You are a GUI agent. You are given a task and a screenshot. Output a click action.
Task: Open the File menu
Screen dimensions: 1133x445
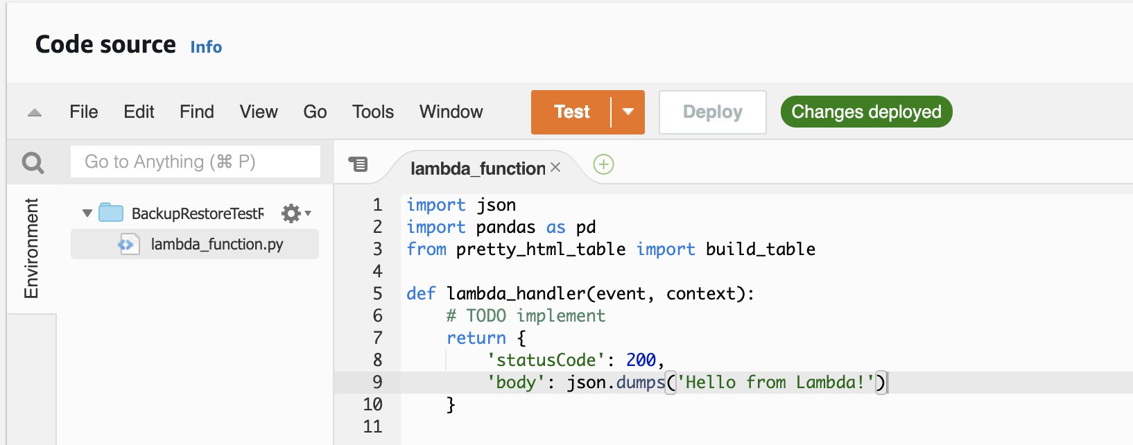point(84,112)
